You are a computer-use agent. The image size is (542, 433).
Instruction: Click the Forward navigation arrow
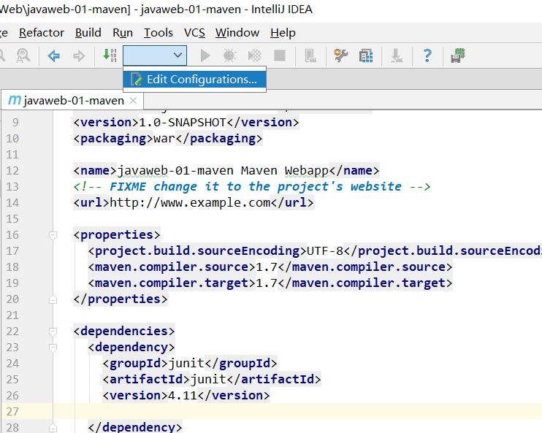(x=79, y=55)
